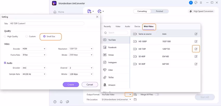Click the output format settings gear icon
The height and width of the screenshot is (106, 221).
(135, 95)
